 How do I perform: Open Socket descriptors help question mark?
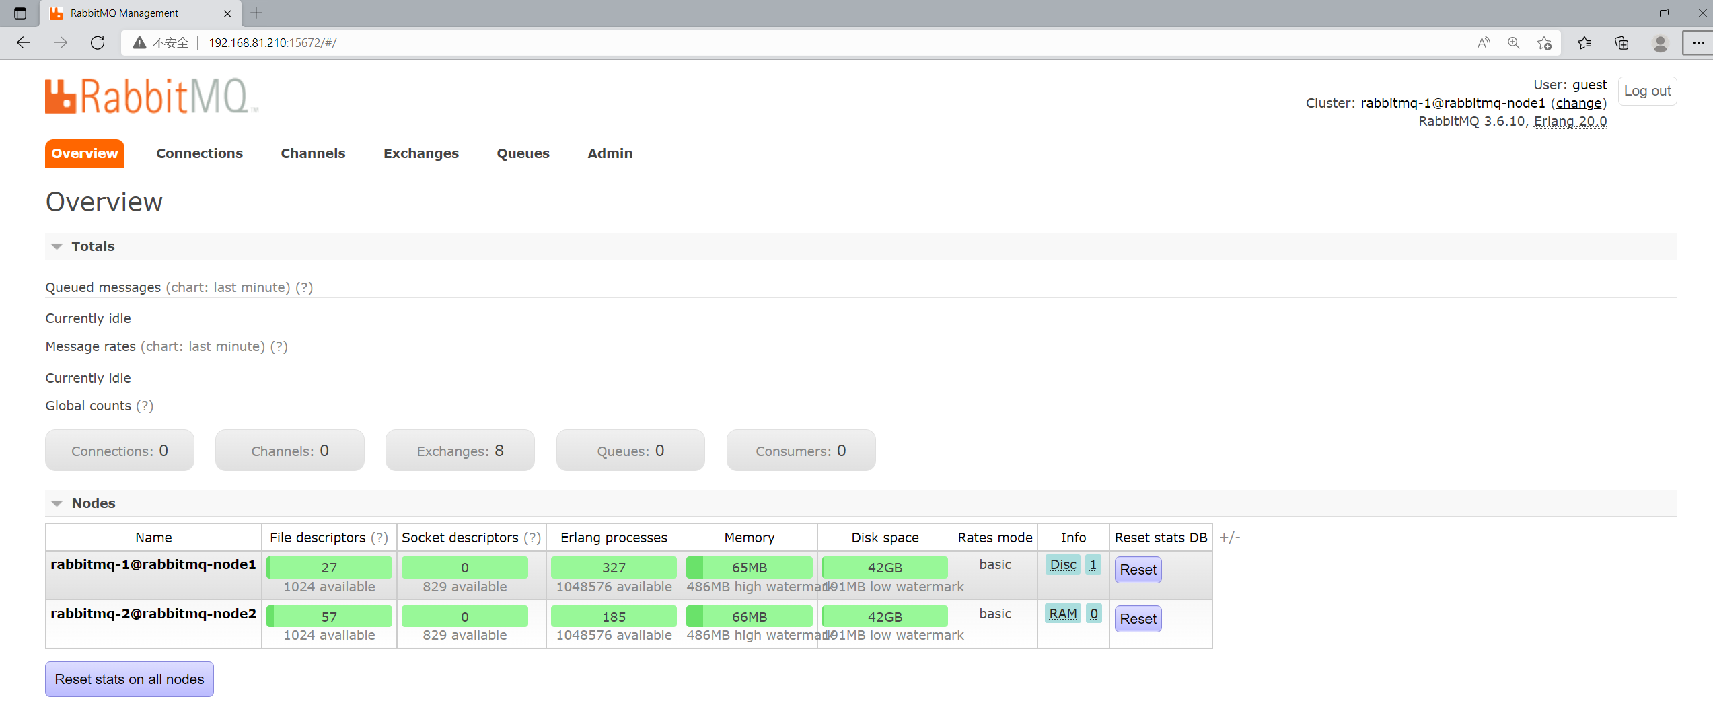coord(532,538)
